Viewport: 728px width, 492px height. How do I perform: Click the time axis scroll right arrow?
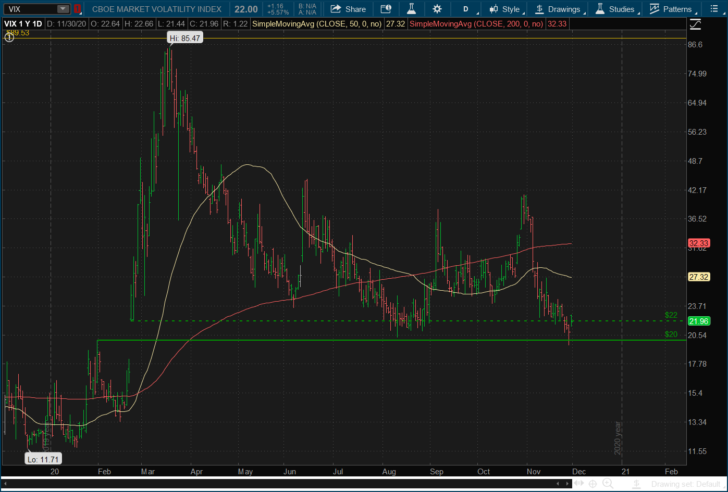[567, 484]
